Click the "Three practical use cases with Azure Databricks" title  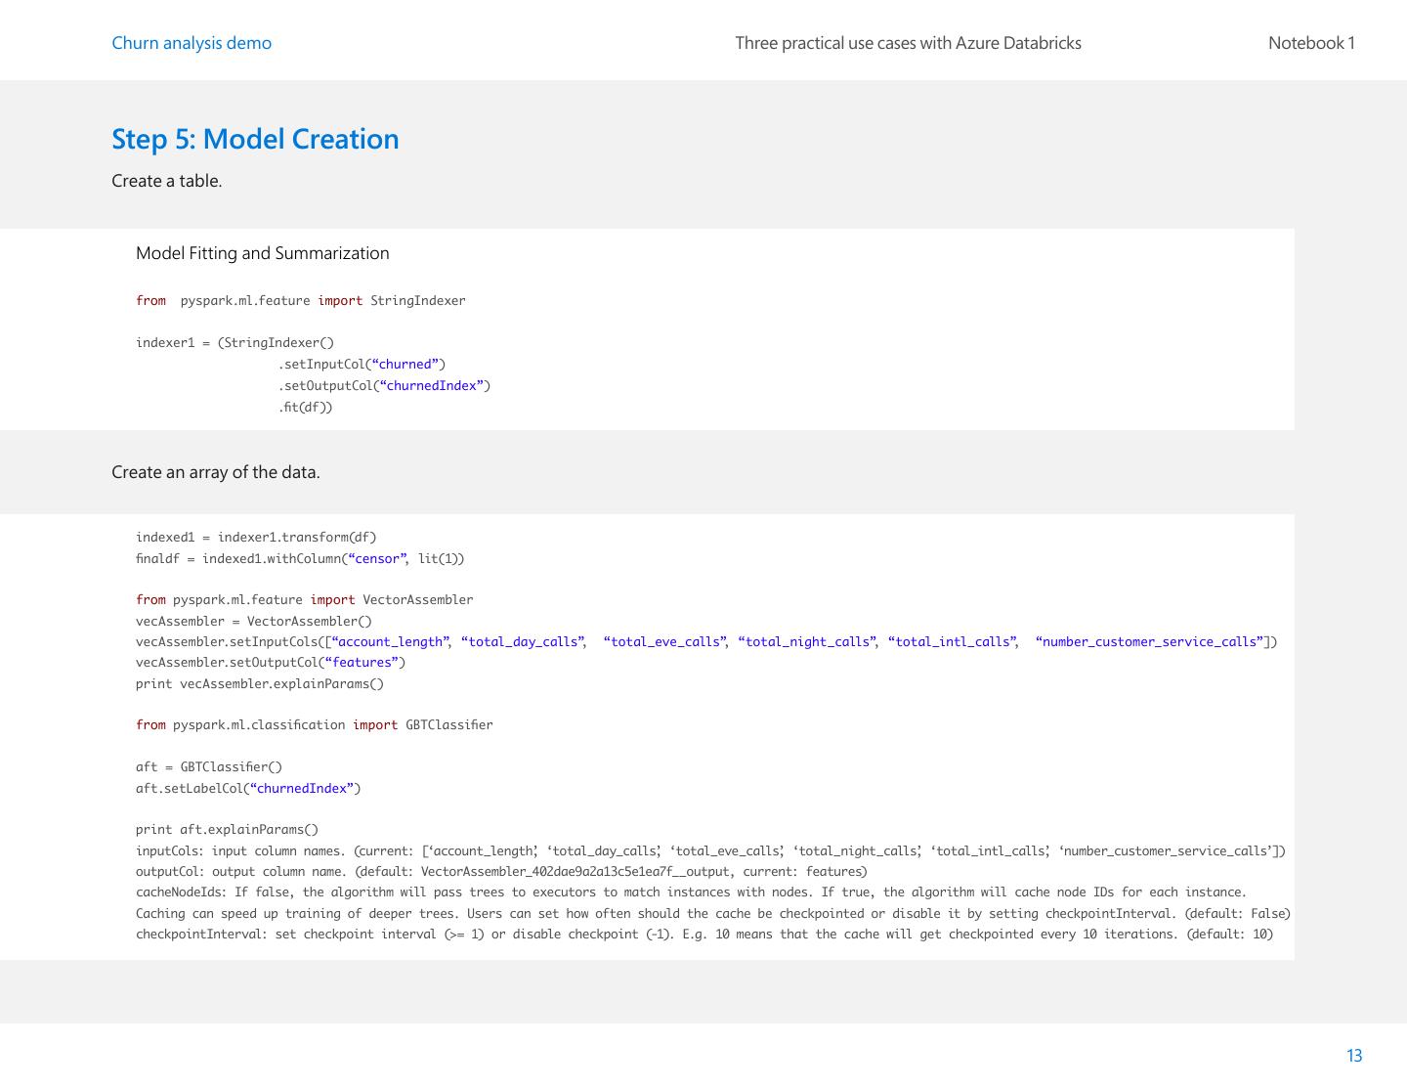(908, 43)
